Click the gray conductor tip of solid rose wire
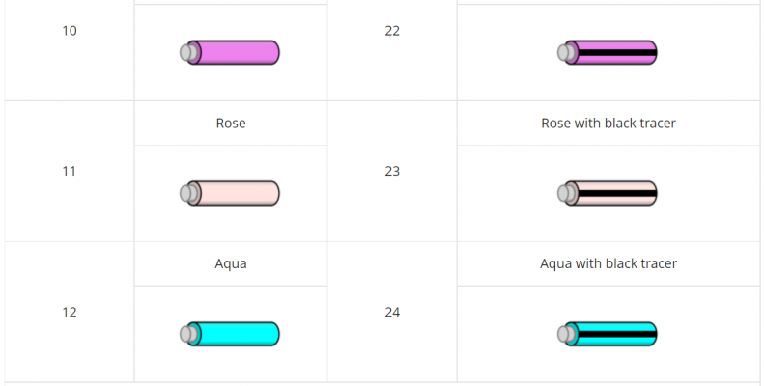The image size is (764, 386). (x=186, y=193)
